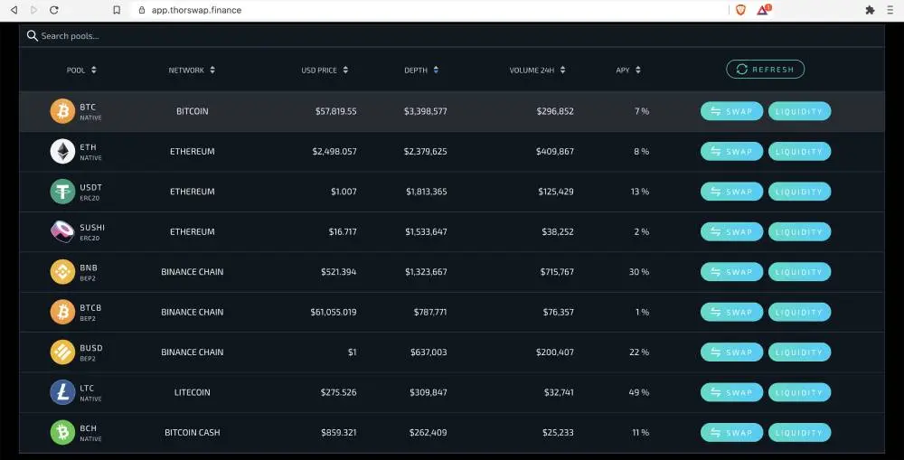The height and width of the screenshot is (460, 904).
Task: Open Liquidity for BCH pool
Action: tap(799, 432)
